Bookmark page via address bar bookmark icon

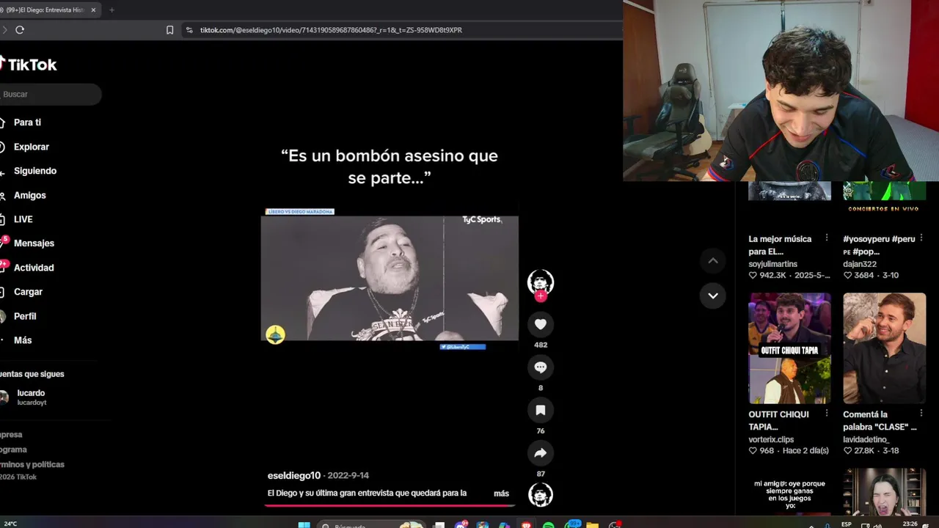click(170, 30)
